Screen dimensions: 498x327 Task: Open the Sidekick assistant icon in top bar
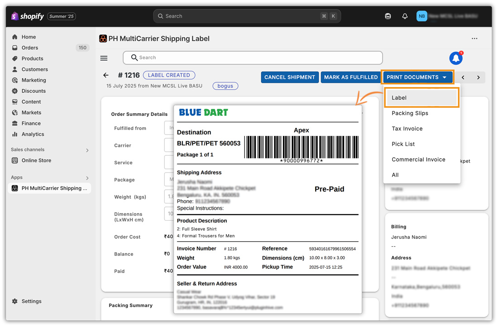[388, 16]
